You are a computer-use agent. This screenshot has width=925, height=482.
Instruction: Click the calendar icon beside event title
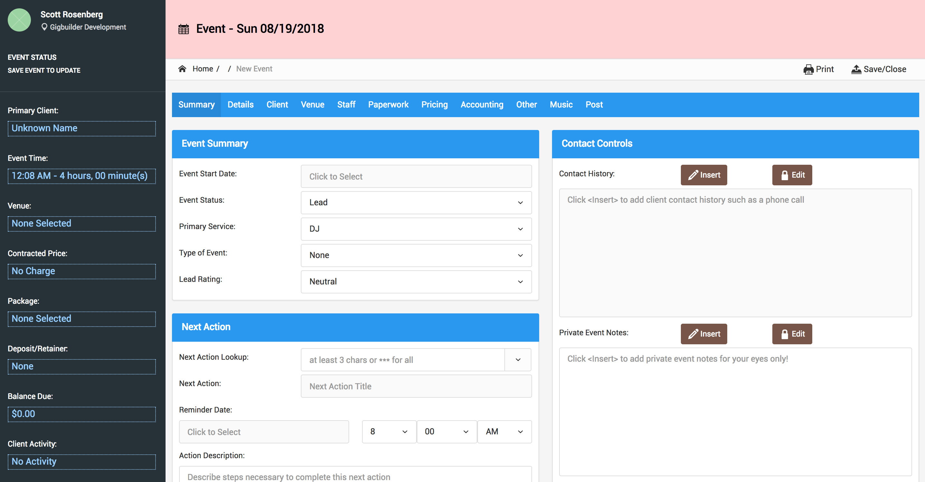click(x=184, y=29)
